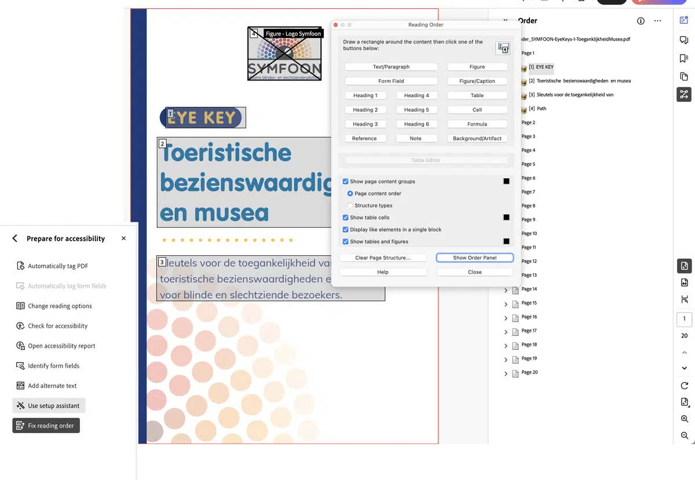Screen dimensions: 695x480
Task: Toggle Show table cells checkbox
Action: click(x=346, y=218)
